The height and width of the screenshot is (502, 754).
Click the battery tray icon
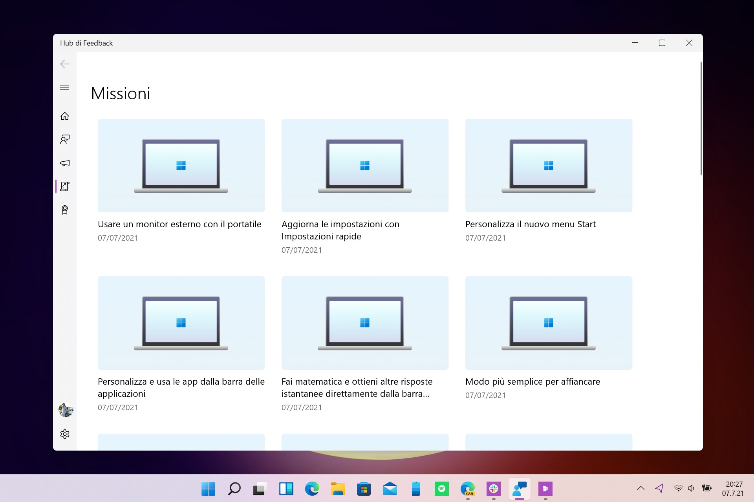707,488
